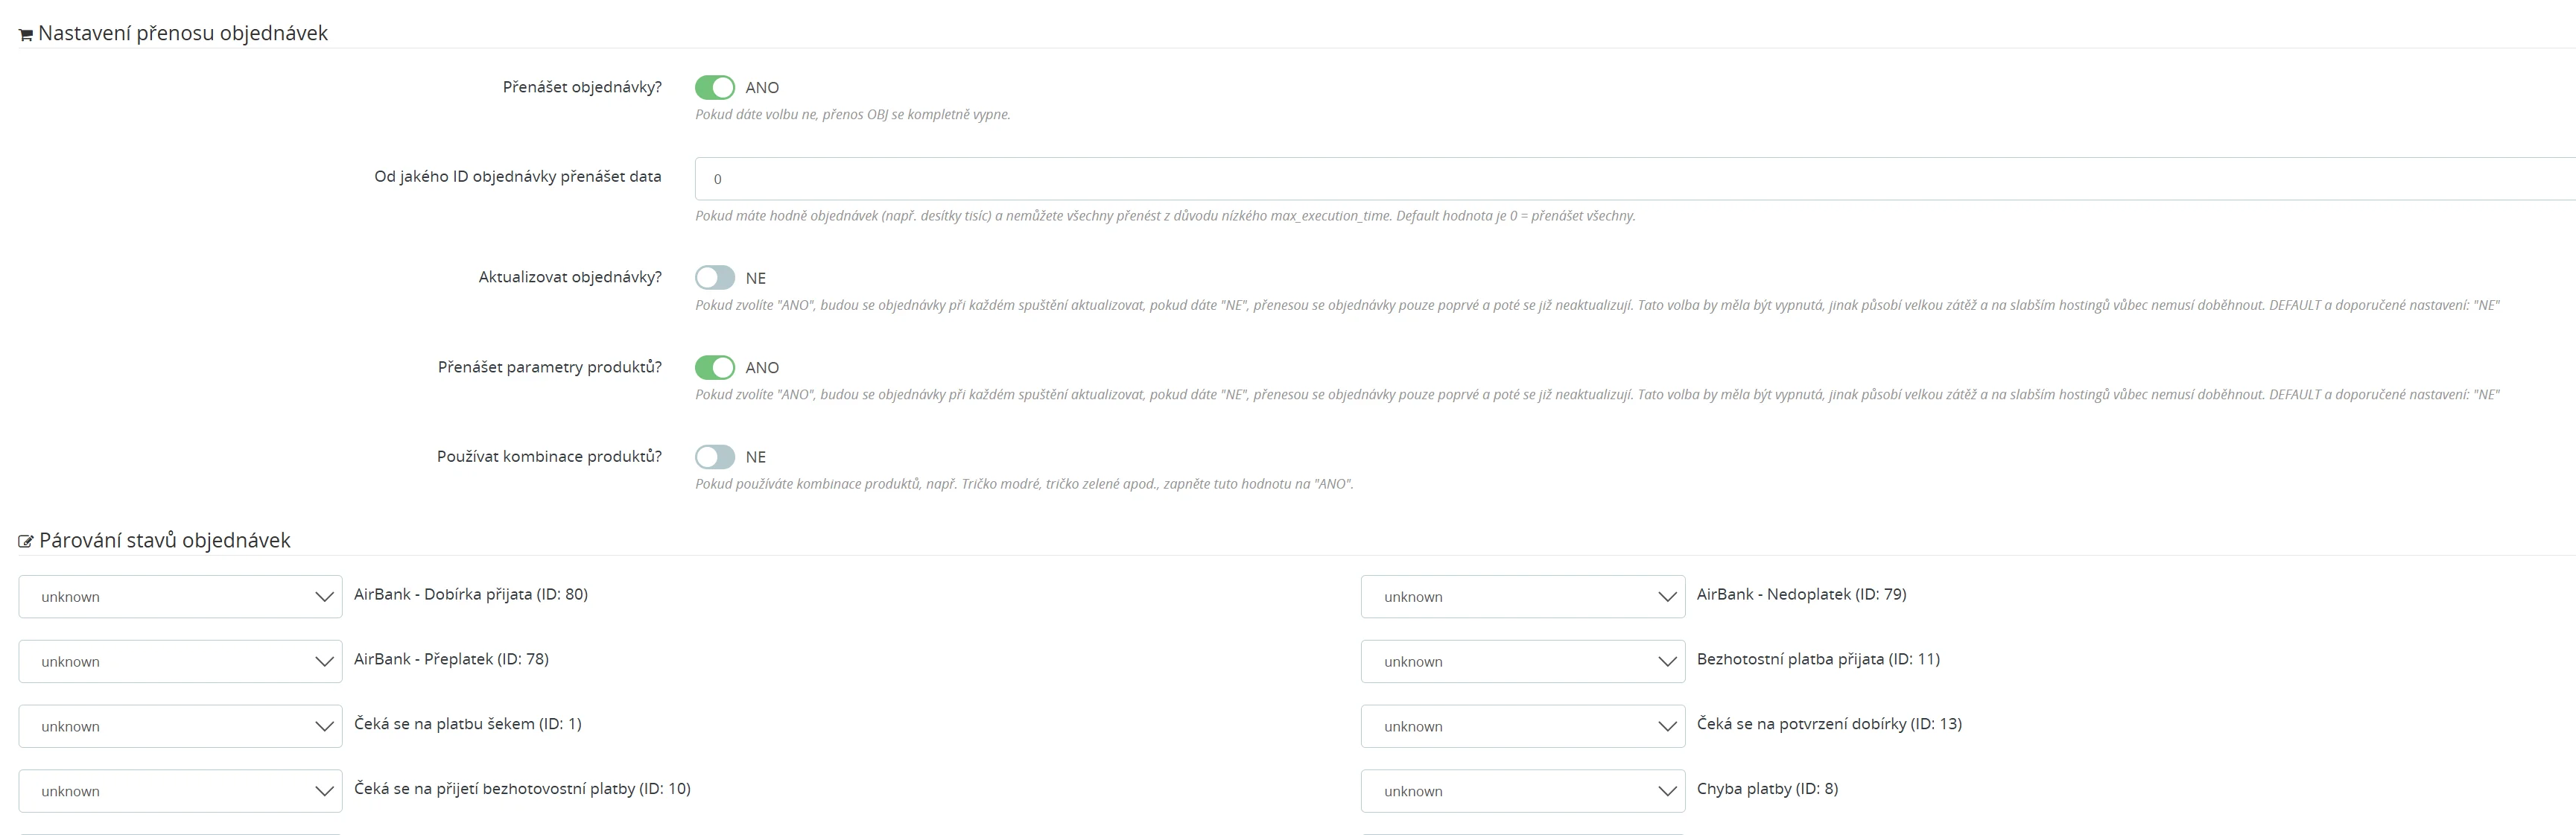2576x835 pixels.
Task: Click the shopping cart icon beside Nastavení přenosu objednávek
Action: click(x=26, y=35)
